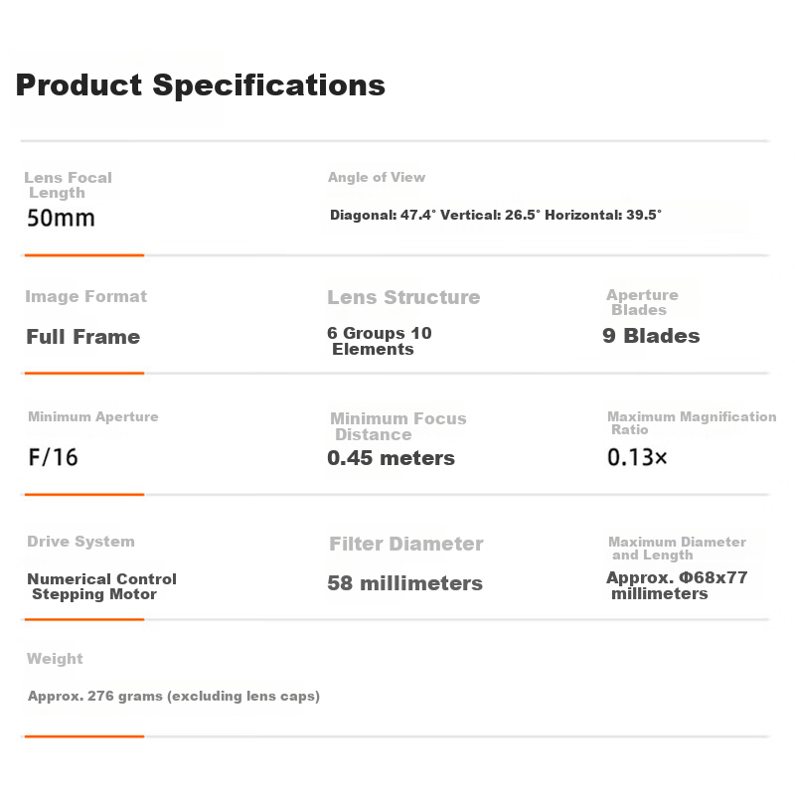Viewport: 795px width, 795px height.
Task: Select the Diagonal 47.4° angle text
Action: tap(384, 215)
